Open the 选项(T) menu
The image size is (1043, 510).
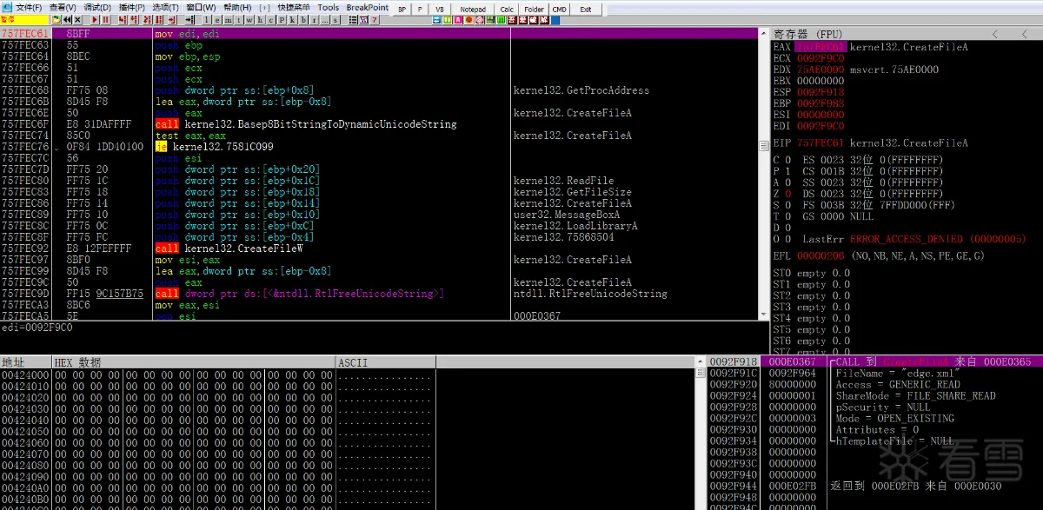pyautogui.click(x=165, y=7)
